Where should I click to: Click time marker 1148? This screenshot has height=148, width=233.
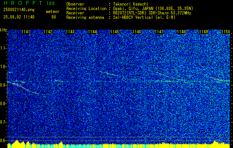tap(182, 32)
